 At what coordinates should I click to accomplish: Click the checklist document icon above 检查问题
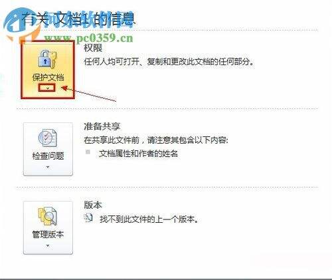pos(48,138)
